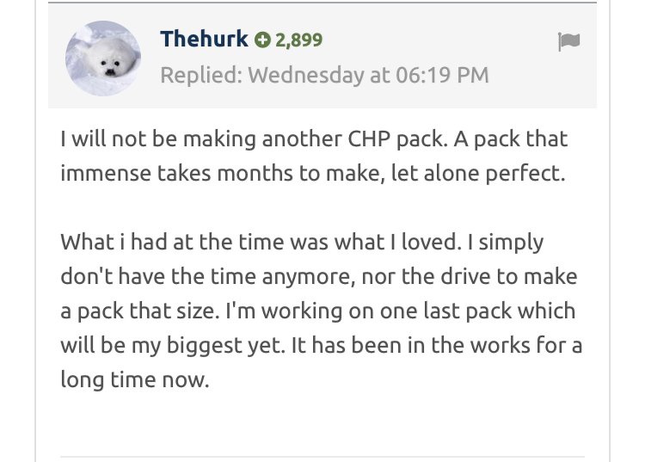Open Thehurk's seal avatar picture
This screenshot has height=462, width=645.
click(x=103, y=59)
